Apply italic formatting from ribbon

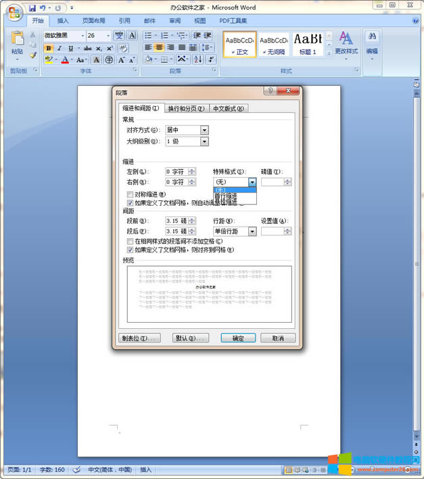(x=60, y=48)
